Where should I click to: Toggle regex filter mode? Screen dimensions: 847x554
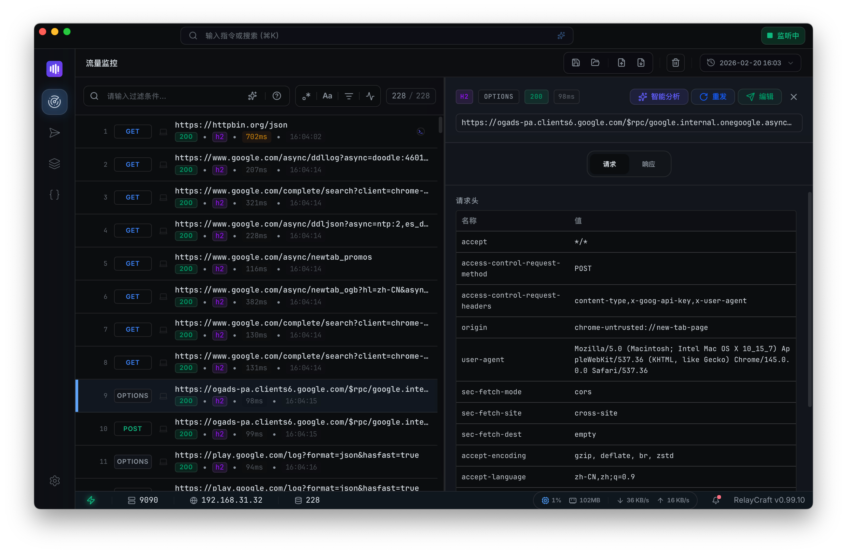(306, 96)
